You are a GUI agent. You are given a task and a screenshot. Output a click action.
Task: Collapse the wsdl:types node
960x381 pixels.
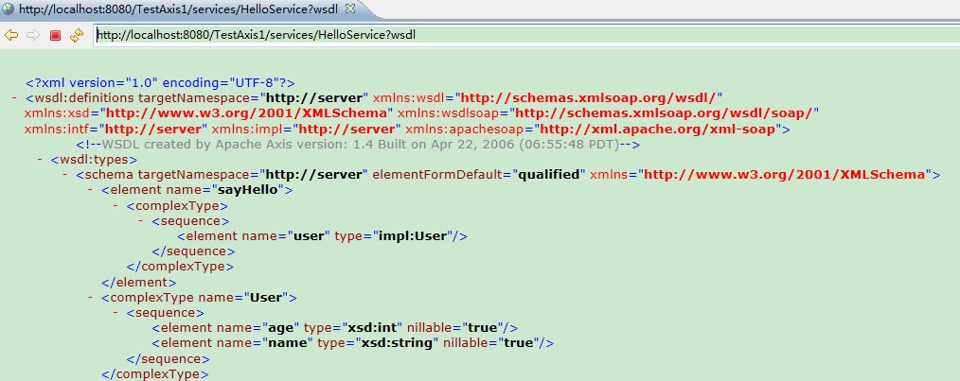40,160
